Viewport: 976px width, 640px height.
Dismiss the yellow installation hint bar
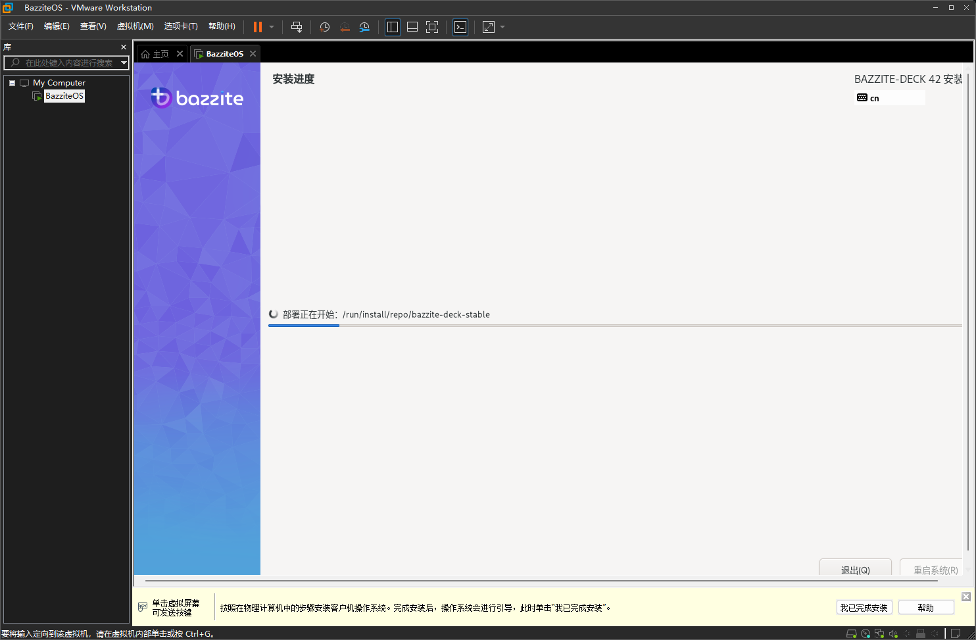tap(966, 597)
